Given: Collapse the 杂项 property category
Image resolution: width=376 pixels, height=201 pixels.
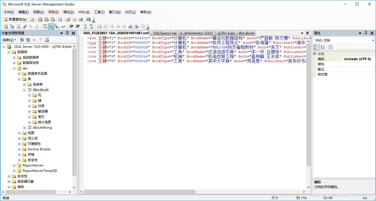Looking at the screenshot, I should pos(315,54).
